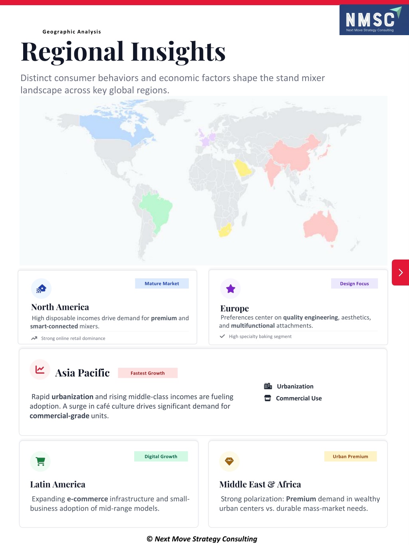
Task: Select the Mature Market tag
Action: tap(162, 283)
